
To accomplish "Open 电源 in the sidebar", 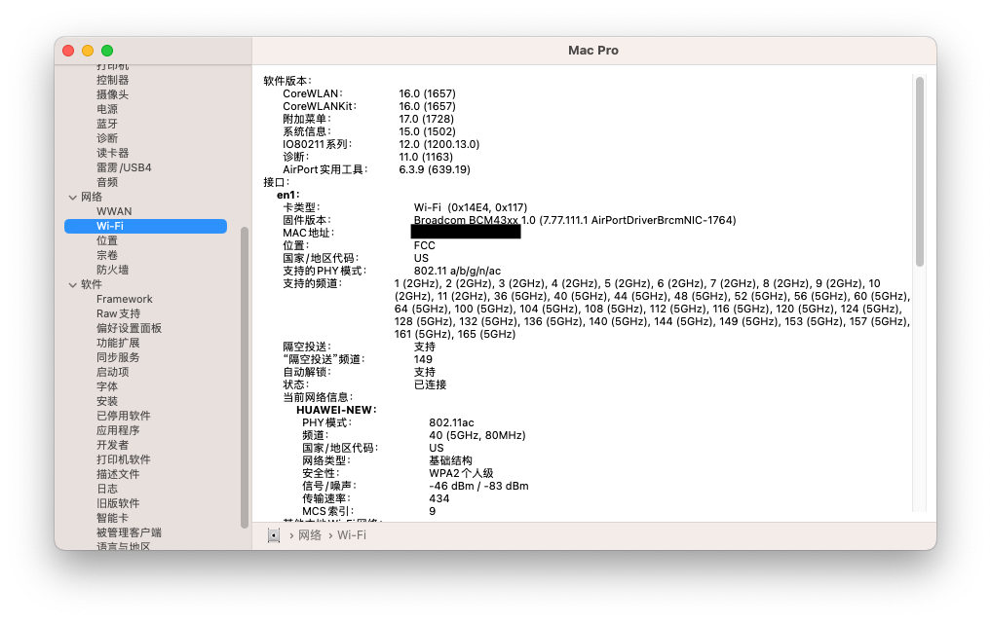I will (107, 109).
